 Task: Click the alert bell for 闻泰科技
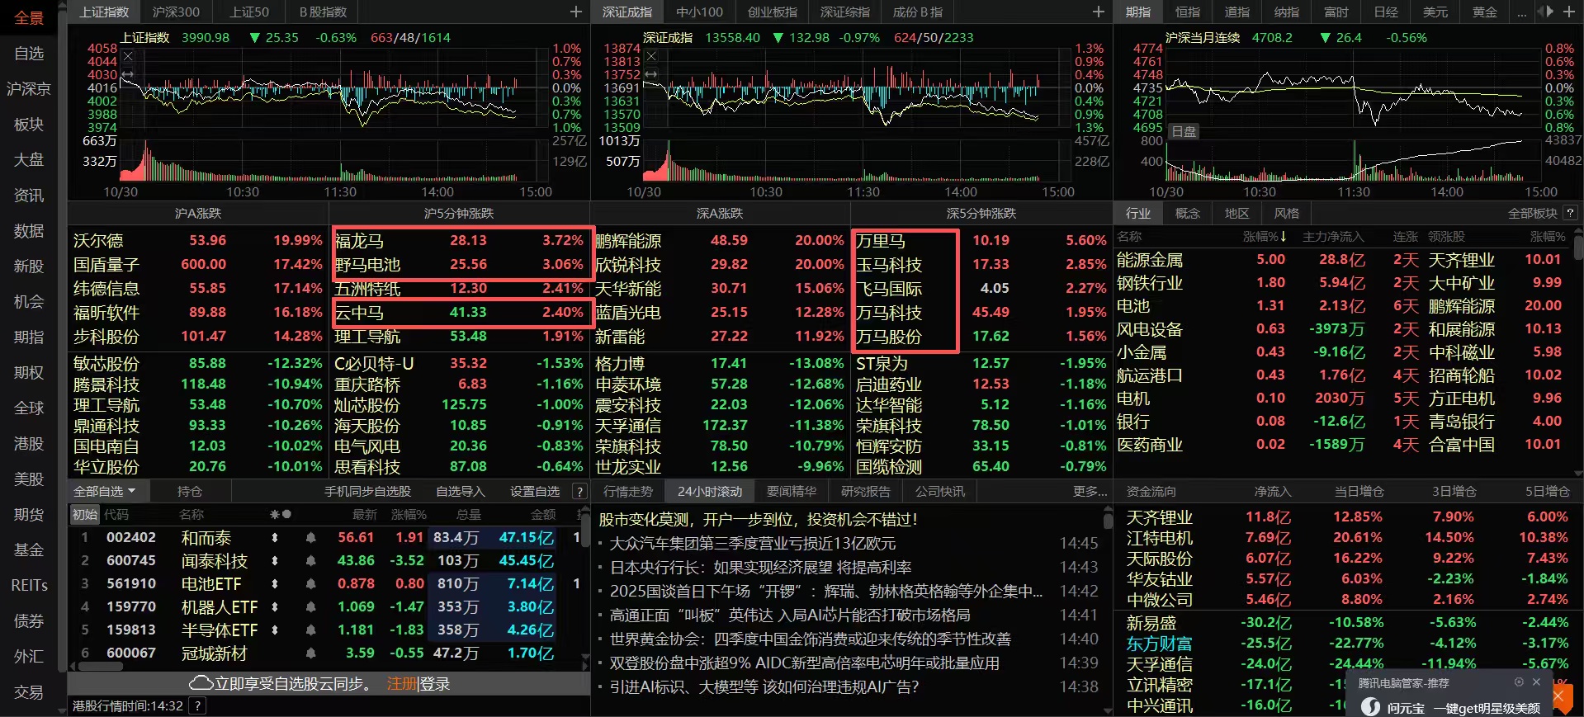click(x=310, y=560)
